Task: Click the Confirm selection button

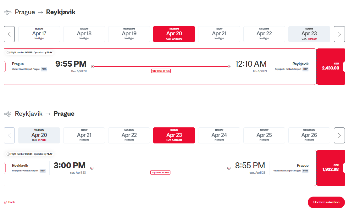Action: click(326, 202)
